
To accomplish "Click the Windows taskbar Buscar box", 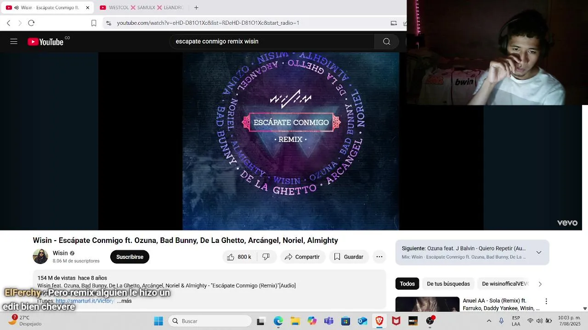I will click(210, 321).
